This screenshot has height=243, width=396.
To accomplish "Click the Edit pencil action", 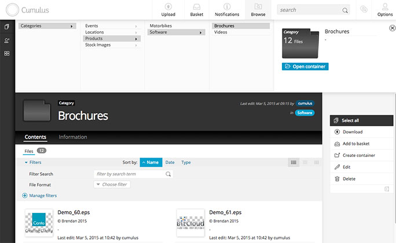I will point(346,167).
